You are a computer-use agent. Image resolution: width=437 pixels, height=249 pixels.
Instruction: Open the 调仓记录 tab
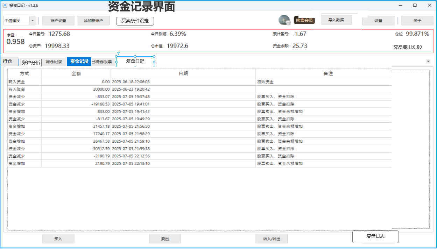coord(55,61)
